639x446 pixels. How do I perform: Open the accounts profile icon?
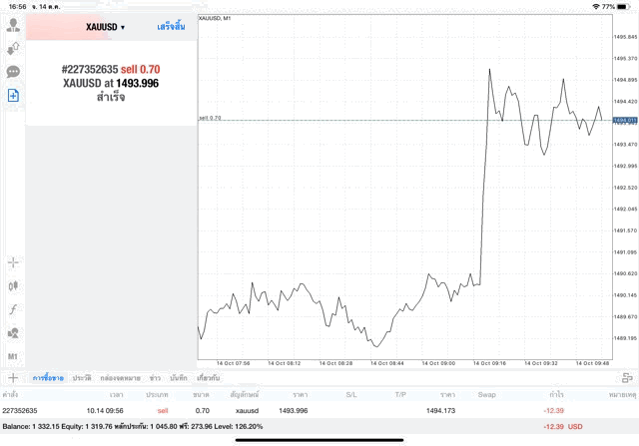click(x=13, y=26)
